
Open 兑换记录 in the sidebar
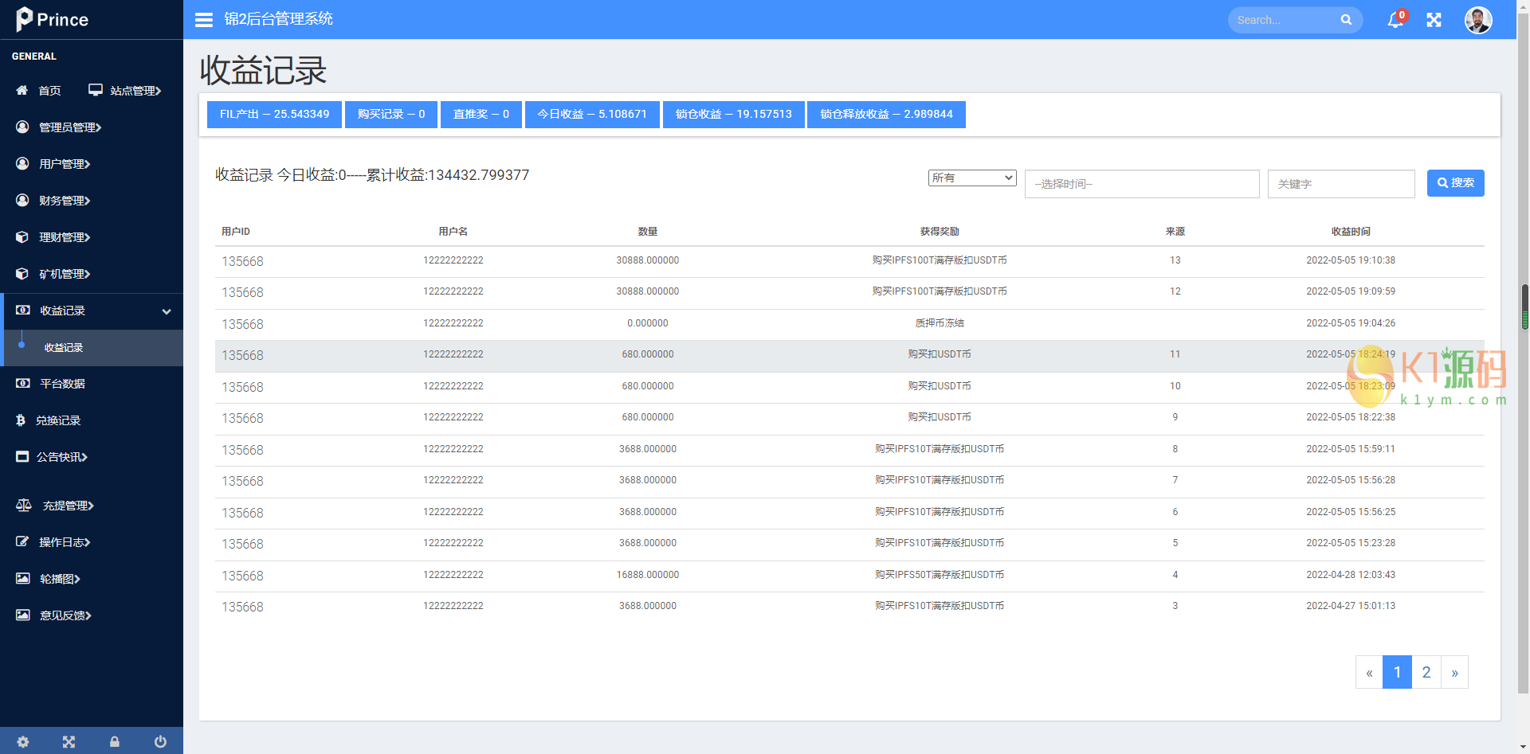(58, 420)
